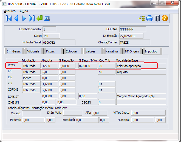Viewport: 181px width, 142px height.
Task: Click first Municipal value field
Action: tap(143, 120)
